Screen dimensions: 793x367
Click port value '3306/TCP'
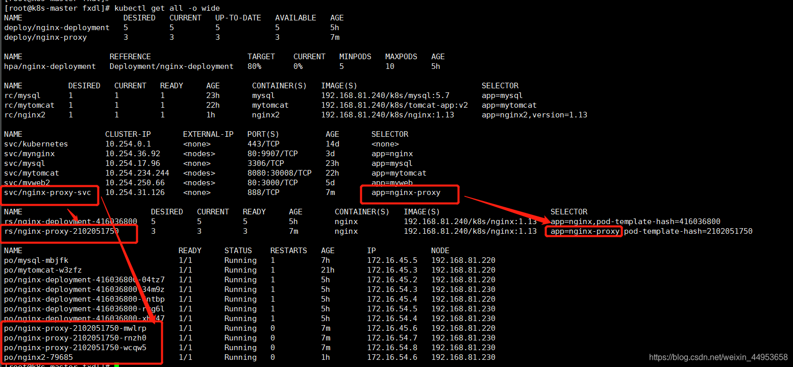(266, 163)
